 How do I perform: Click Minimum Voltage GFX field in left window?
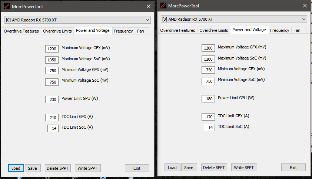tap(52, 71)
